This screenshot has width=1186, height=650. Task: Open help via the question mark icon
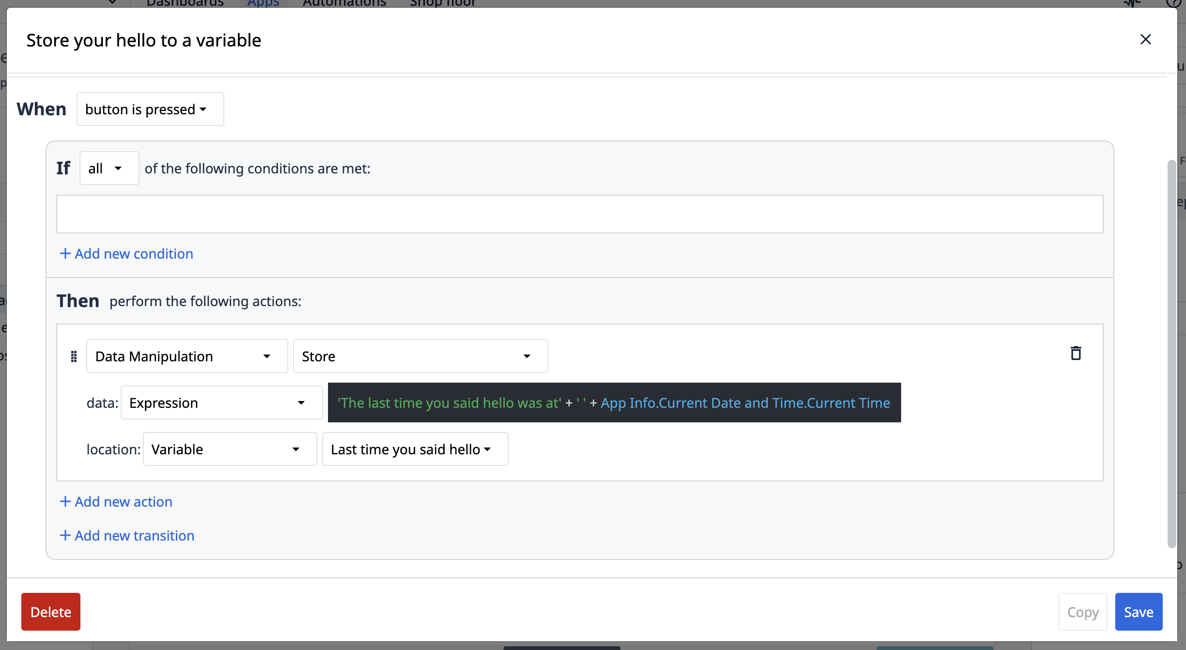tap(1173, 3)
